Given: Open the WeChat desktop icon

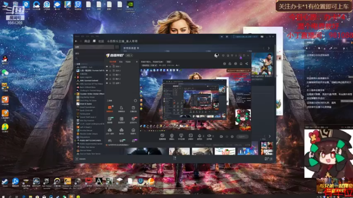Looking at the screenshot, I should click(x=5, y=73).
